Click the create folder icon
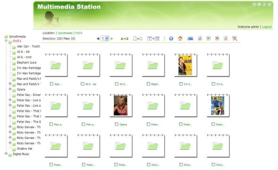 coord(190,39)
